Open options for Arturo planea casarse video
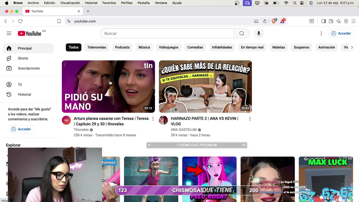The height and width of the screenshot is (202, 359). tap(153, 119)
